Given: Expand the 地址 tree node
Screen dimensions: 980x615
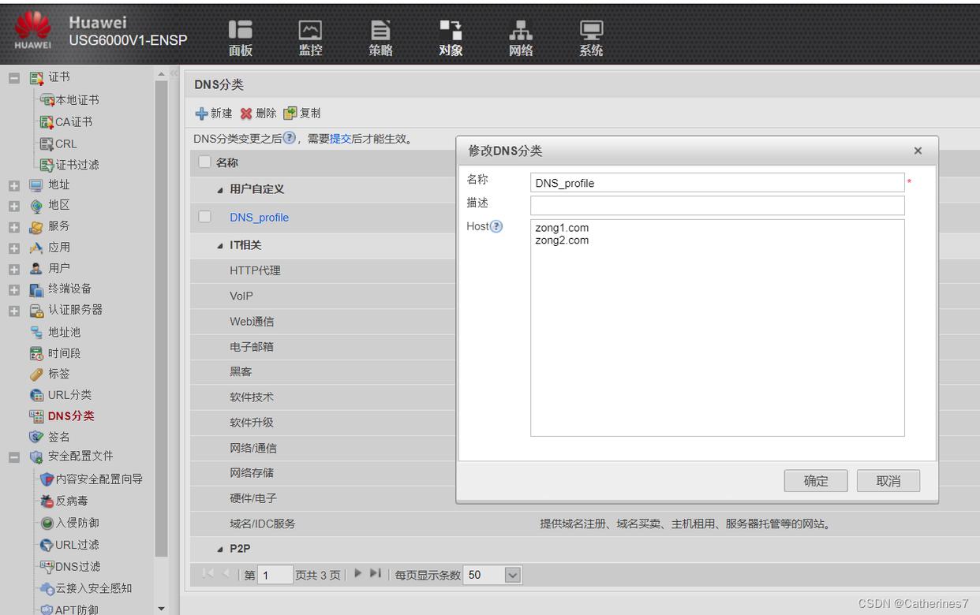Looking at the screenshot, I should 14,185.
